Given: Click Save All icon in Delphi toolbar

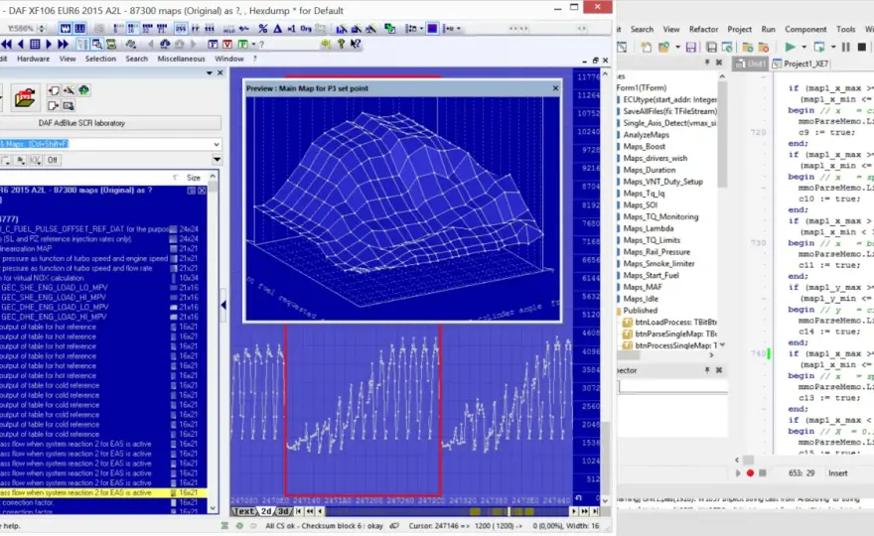Looking at the screenshot, I should (x=711, y=48).
